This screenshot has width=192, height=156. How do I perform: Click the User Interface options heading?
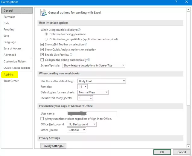click(x=54, y=23)
